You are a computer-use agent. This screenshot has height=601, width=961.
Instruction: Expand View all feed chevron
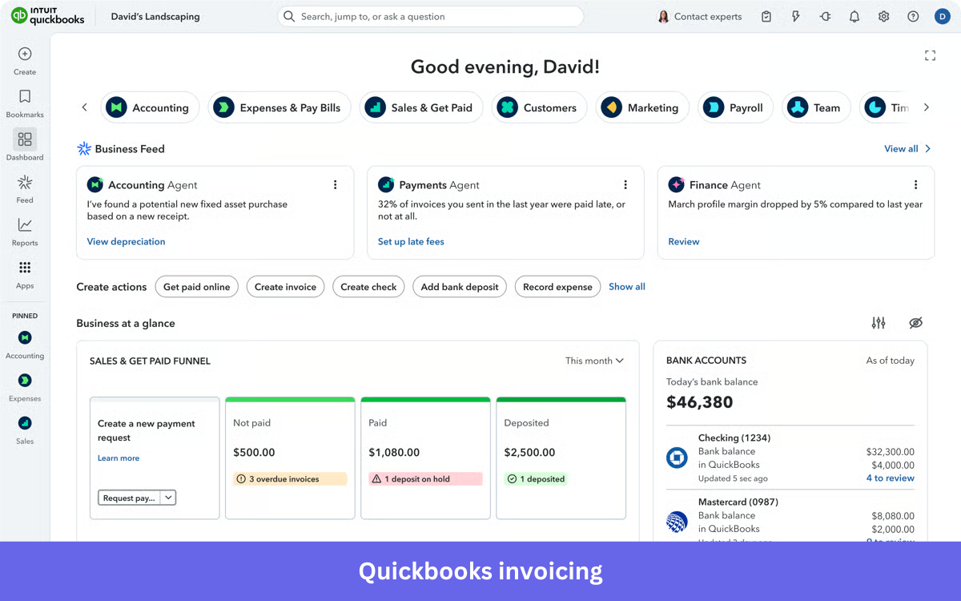[x=928, y=148]
